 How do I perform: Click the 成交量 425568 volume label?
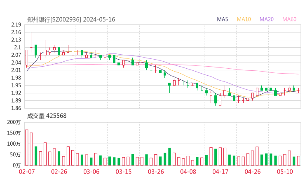tap(47, 116)
